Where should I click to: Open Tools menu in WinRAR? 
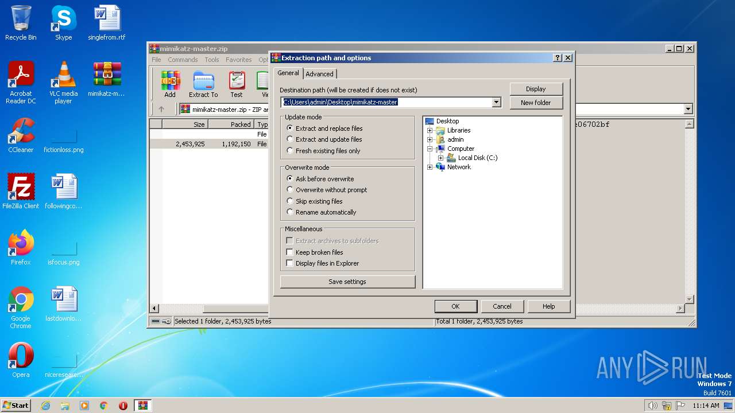[212, 60]
